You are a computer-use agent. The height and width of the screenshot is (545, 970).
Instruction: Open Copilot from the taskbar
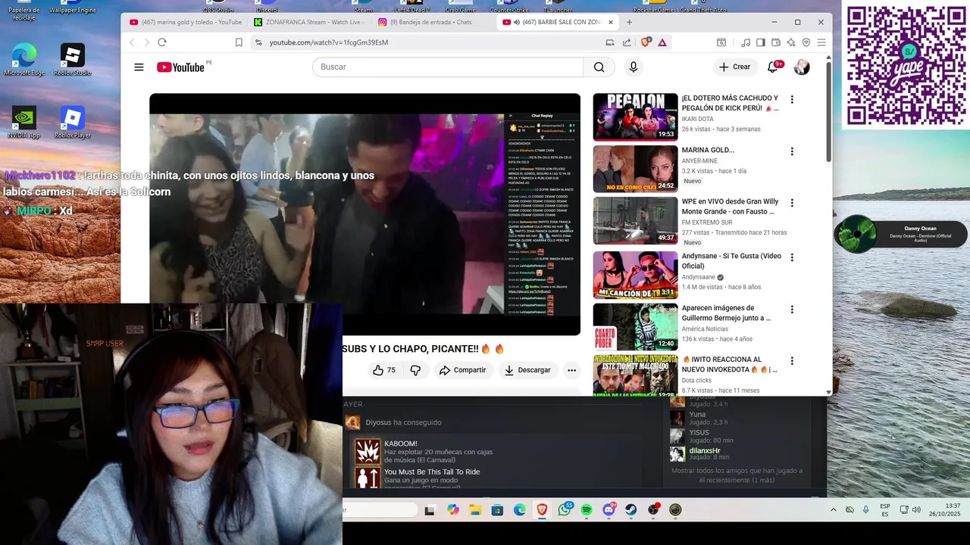[452, 510]
